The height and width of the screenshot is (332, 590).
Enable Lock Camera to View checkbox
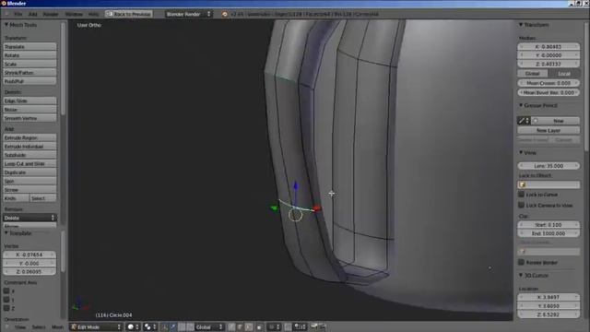click(521, 205)
